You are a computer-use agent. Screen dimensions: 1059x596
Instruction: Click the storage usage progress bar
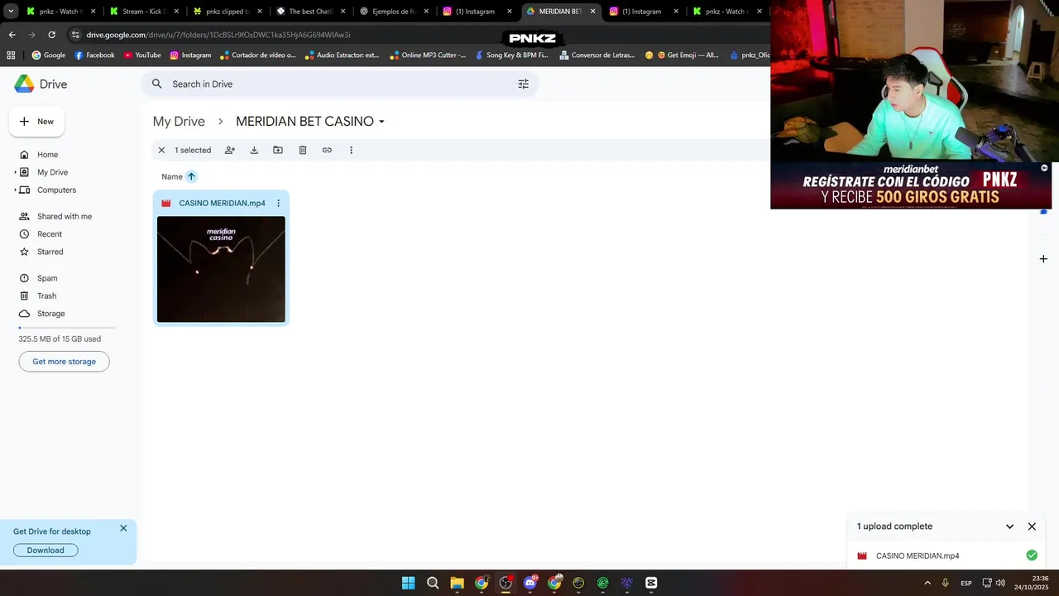[x=67, y=328]
